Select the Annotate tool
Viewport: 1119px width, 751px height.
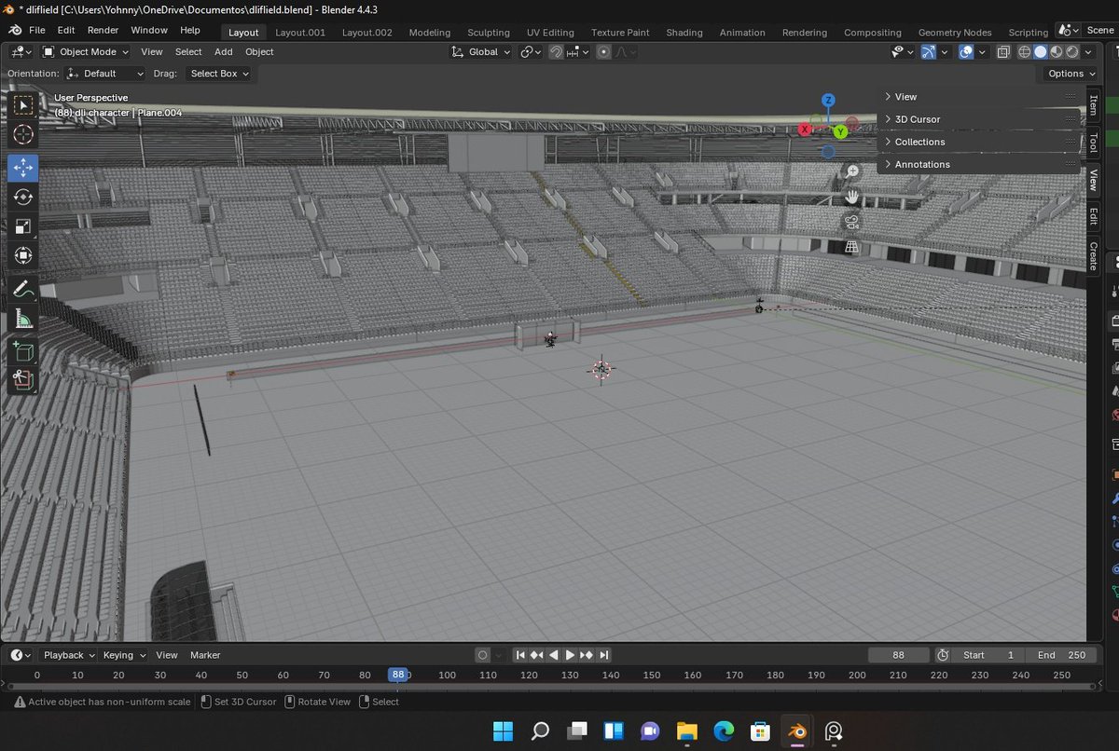(x=23, y=289)
